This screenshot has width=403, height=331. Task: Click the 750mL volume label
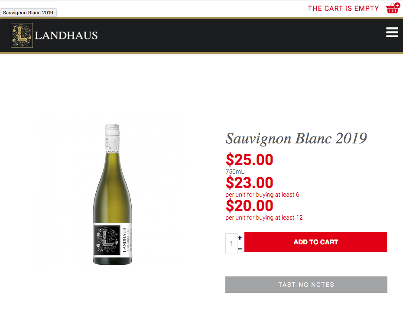(235, 172)
